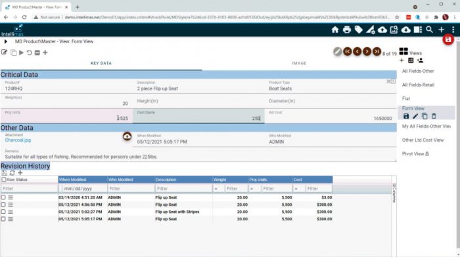Tick the checkbox for the 05/12/2021 5:05:17 PM row

(x=3, y=219)
